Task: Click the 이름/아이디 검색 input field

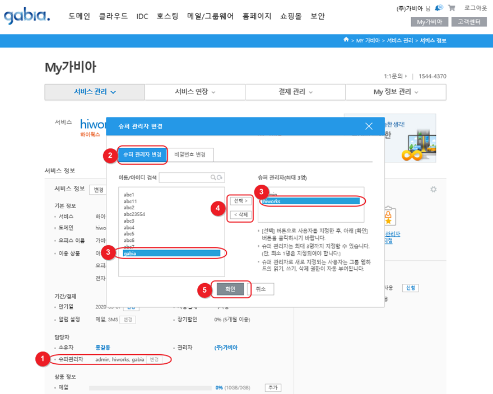Action: (x=184, y=177)
